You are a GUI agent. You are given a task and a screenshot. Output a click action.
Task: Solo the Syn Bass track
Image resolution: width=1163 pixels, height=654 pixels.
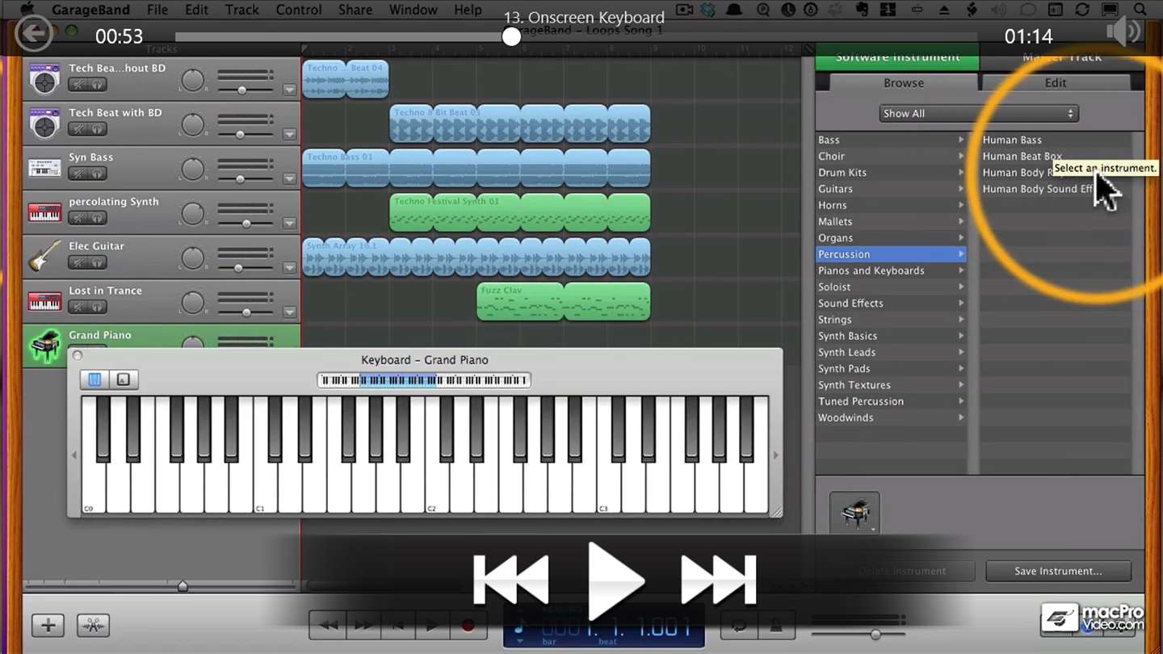tap(98, 174)
